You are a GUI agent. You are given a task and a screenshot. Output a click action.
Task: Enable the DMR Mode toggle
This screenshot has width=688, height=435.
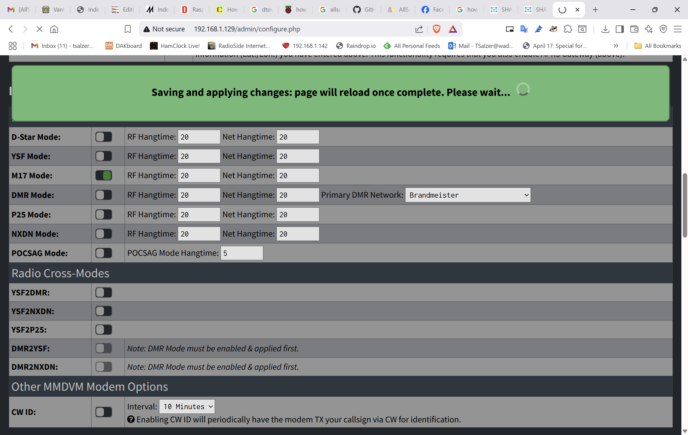click(104, 195)
